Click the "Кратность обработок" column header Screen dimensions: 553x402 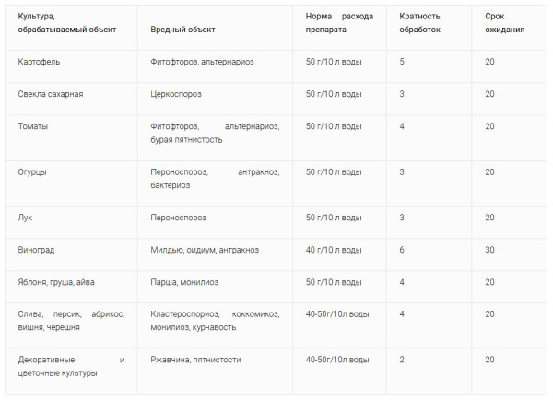tap(420, 23)
